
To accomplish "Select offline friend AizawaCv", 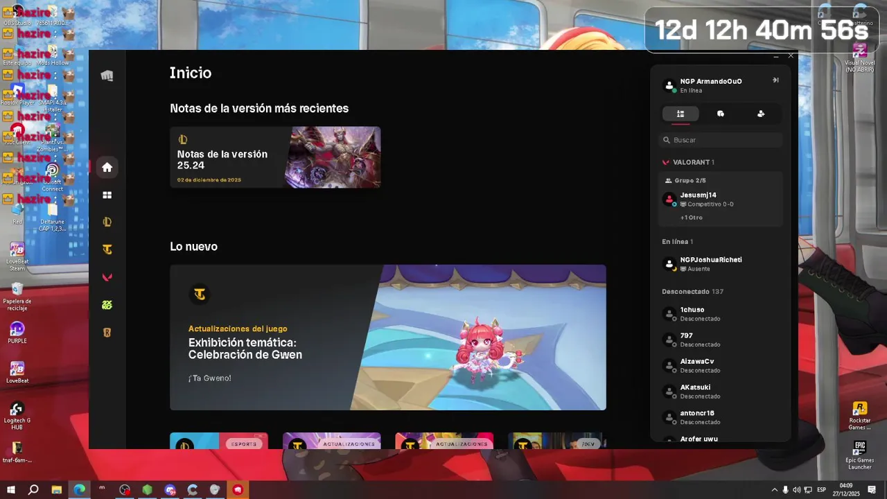I will 721,365.
